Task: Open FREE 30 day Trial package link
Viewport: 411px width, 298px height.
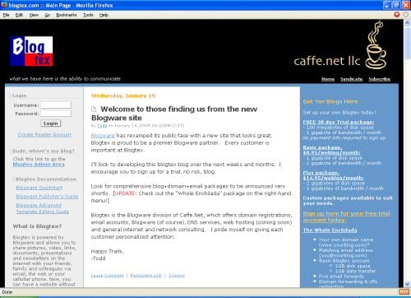Action: pos(339,122)
